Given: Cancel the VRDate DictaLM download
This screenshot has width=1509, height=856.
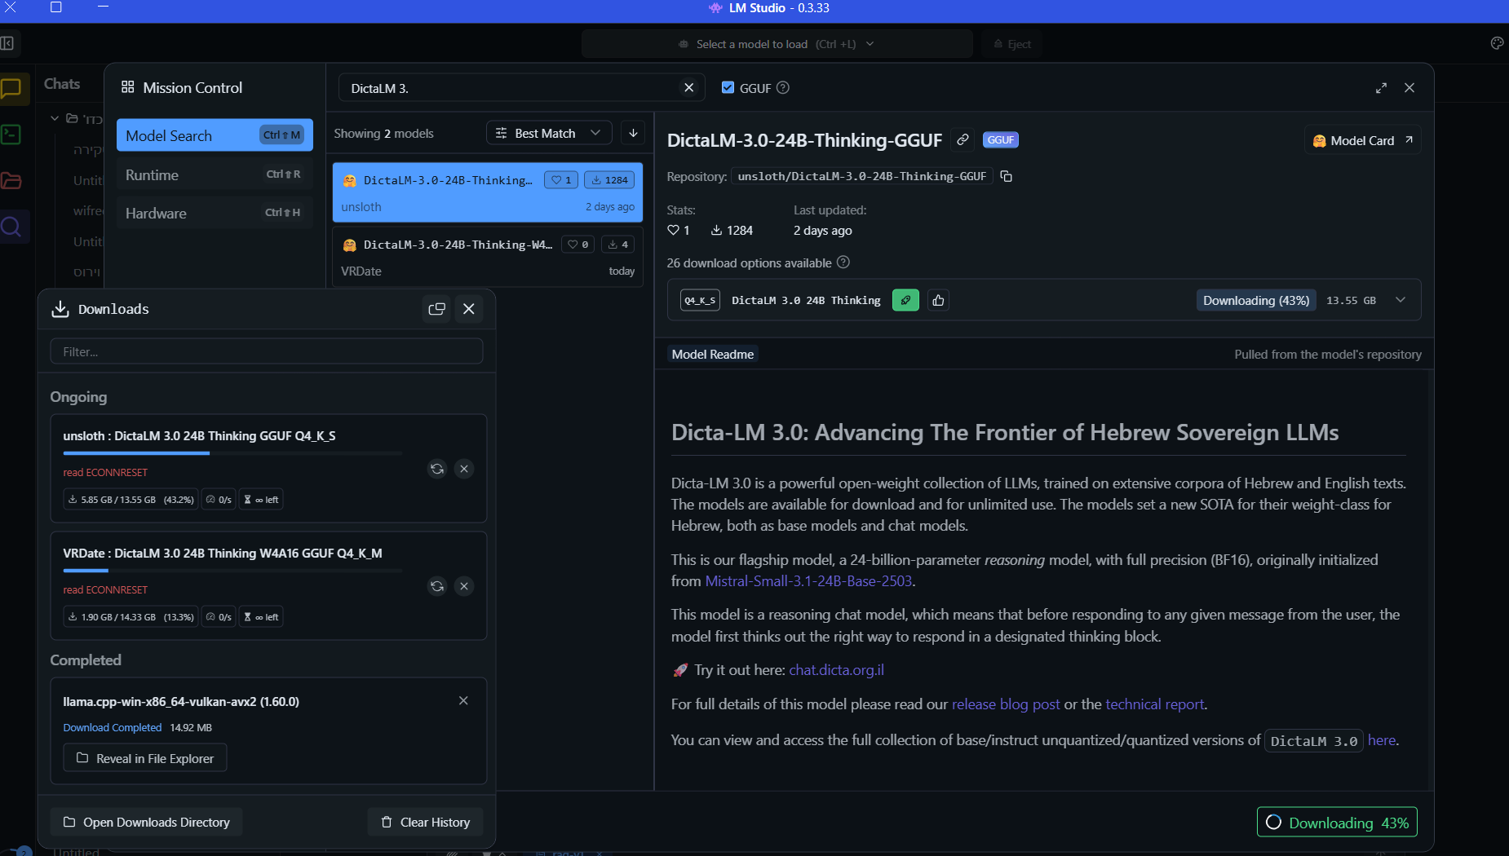Looking at the screenshot, I should (464, 586).
